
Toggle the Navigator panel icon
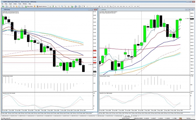point(17,6)
